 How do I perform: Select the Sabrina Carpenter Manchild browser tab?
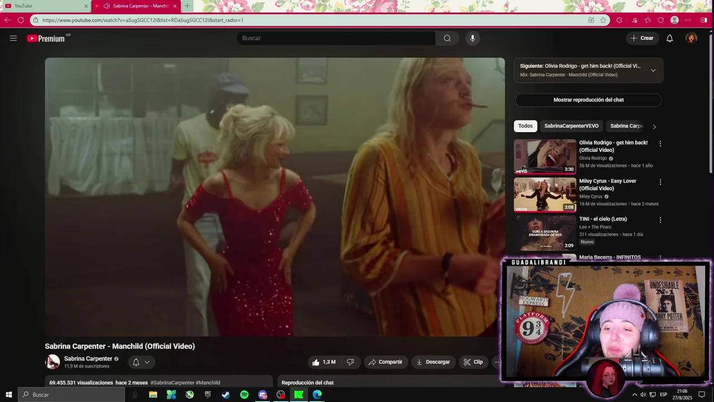[x=136, y=6]
